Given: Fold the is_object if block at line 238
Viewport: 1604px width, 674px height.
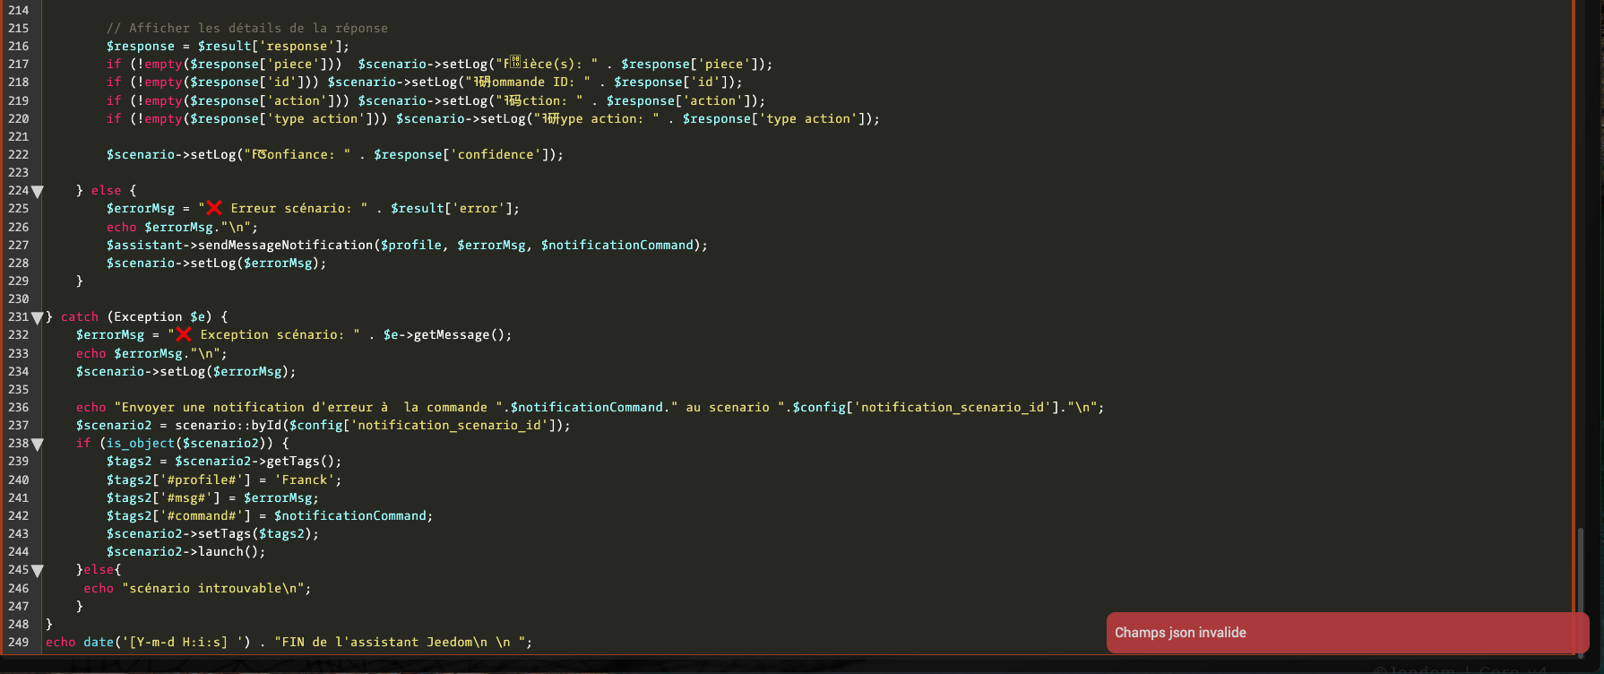Looking at the screenshot, I should click(x=38, y=444).
